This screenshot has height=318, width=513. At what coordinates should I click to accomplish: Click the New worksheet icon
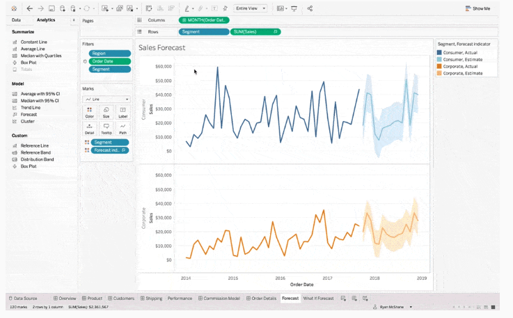tap(104, 8)
